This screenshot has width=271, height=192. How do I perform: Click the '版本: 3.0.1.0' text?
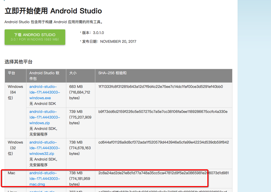(93, 33)
